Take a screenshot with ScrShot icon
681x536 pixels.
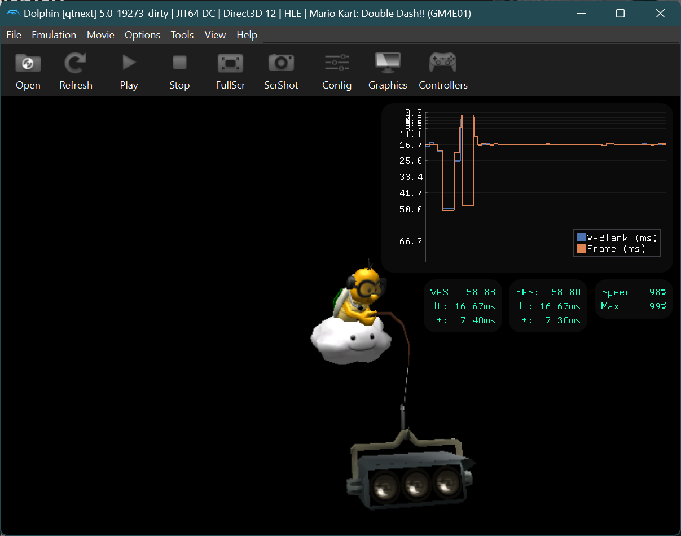coord(281,63)
